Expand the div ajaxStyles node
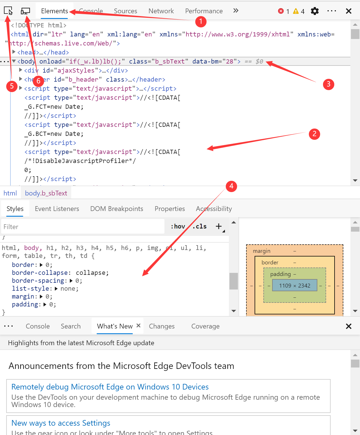The height and width of the screenshot is (435, 360). [x=21, y=70]
